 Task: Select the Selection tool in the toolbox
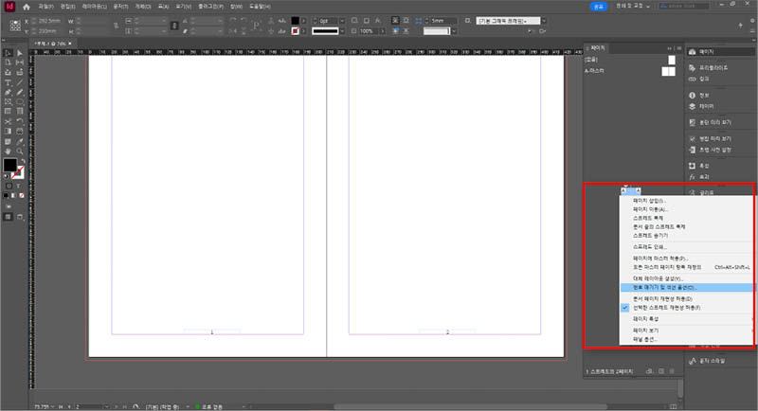click(x=9, y=53)
